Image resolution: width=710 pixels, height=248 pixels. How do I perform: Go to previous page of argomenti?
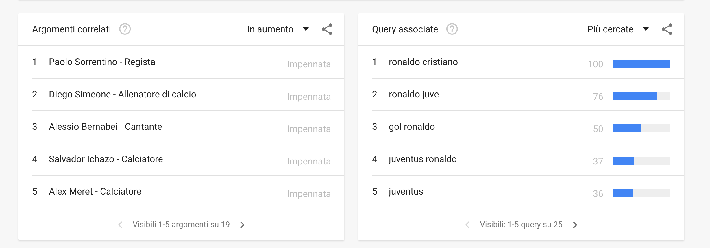[120, 225]
